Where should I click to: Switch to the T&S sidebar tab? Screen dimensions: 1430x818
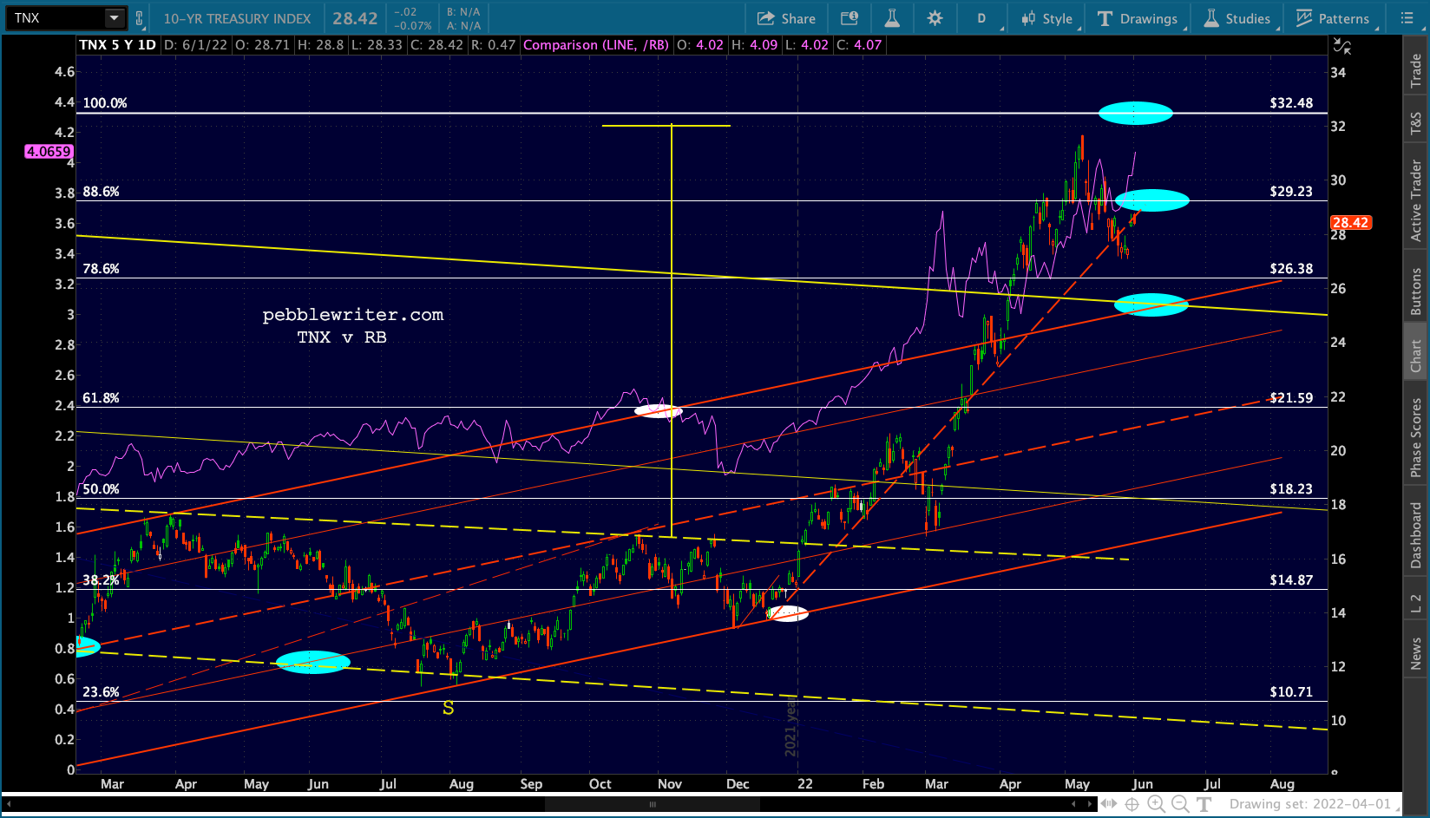1416,123
